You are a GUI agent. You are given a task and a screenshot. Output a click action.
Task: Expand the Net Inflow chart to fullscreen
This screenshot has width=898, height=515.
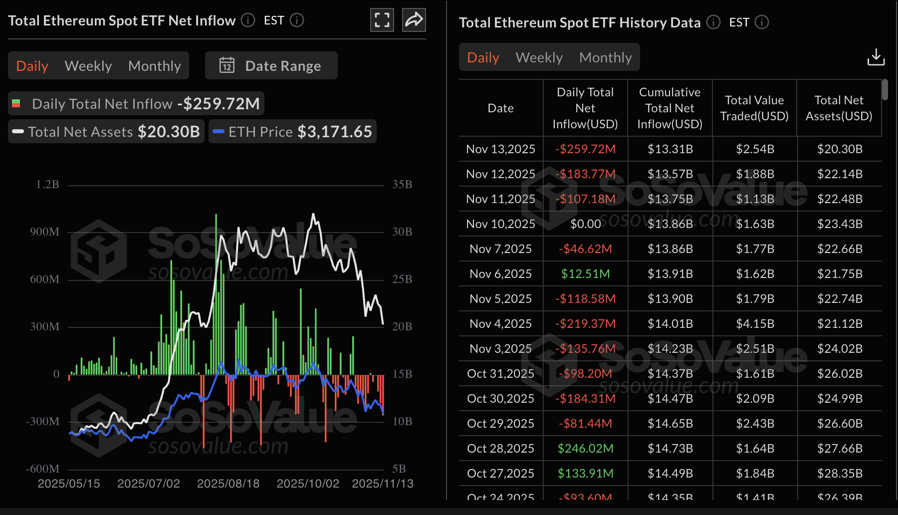(x=382, y=20)
